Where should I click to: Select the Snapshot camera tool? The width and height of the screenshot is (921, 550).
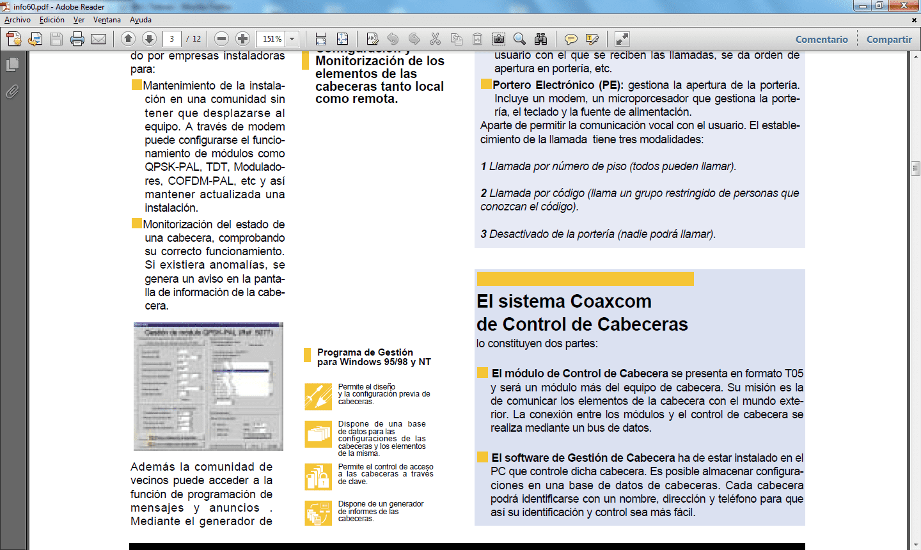(499, 39)
